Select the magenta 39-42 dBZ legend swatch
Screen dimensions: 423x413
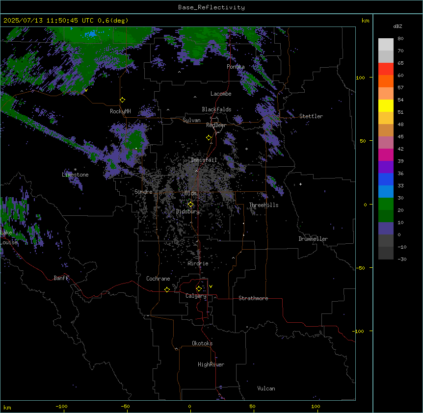386,155
